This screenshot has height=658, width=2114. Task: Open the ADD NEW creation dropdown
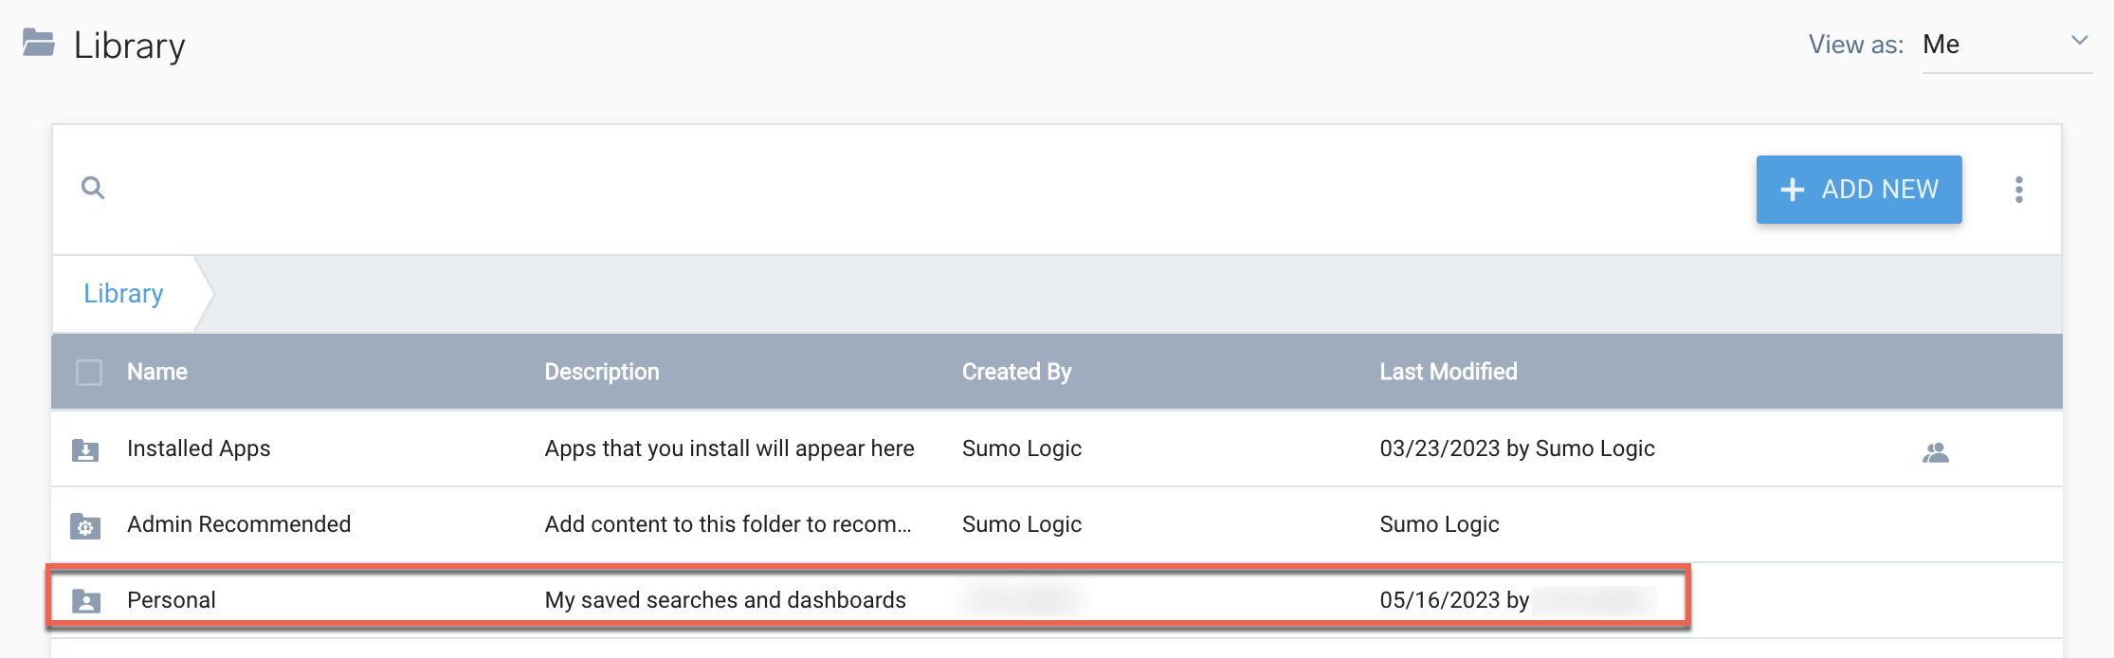pyautogui.click(x=1858, y=189)
